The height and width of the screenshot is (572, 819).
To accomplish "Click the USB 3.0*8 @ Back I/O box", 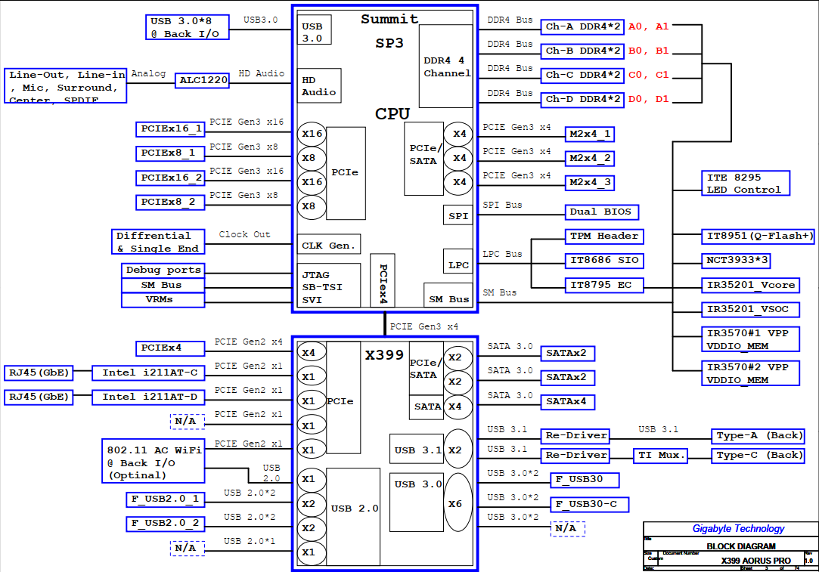I will (187, 27).
